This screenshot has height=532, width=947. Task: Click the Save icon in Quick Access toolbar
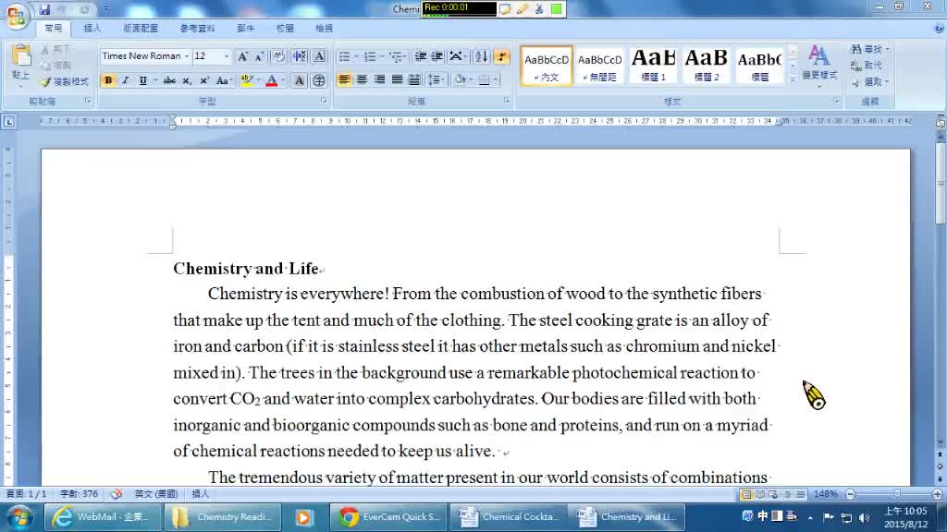coord(44,9)
